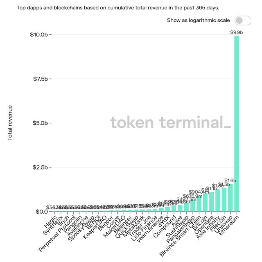Select the Filecoin revenue bar
This screenshot has height=262, width=262.
(224, 200)
